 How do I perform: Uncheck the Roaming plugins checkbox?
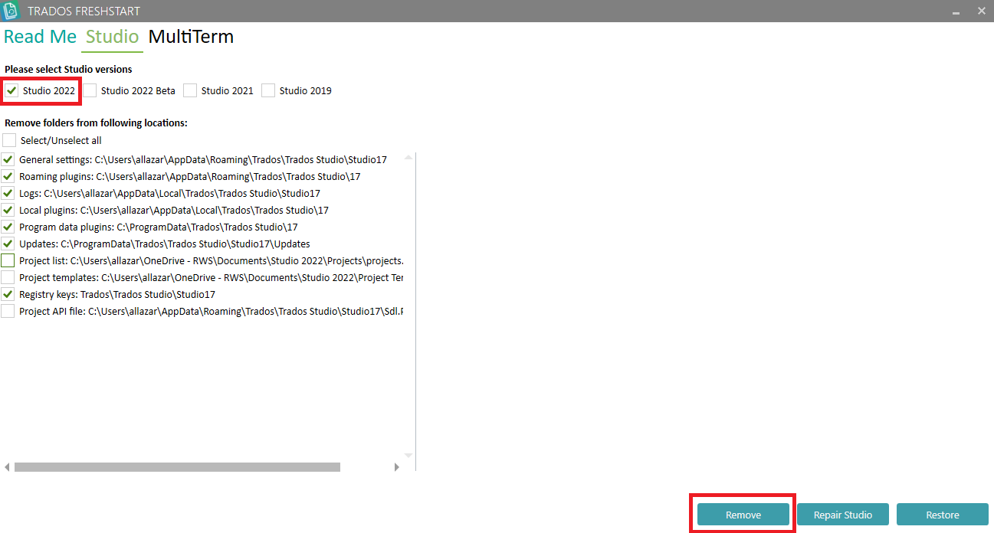pos(8,176)
